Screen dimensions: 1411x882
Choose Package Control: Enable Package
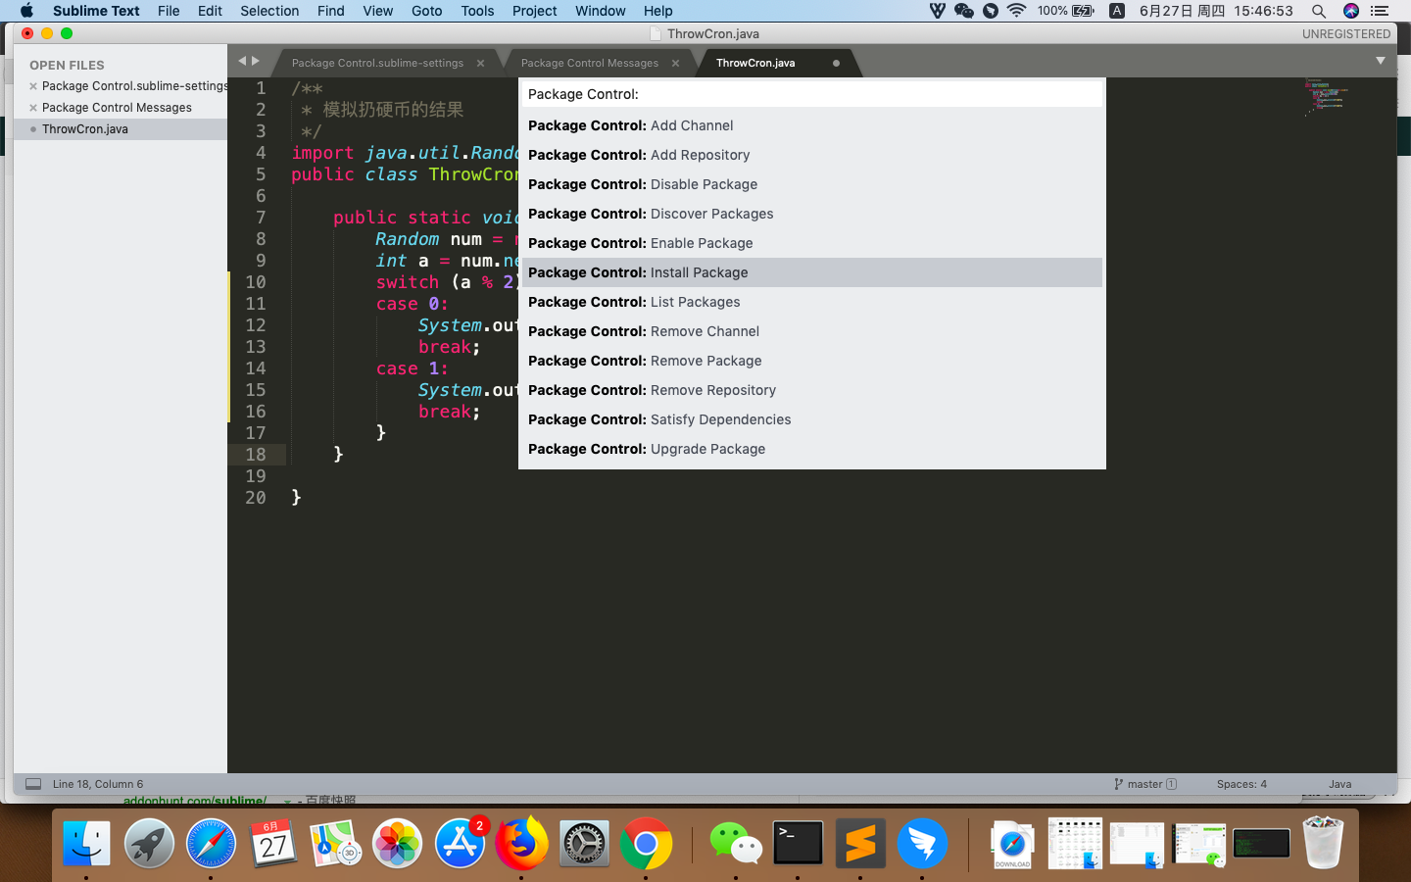click(812, 243)
